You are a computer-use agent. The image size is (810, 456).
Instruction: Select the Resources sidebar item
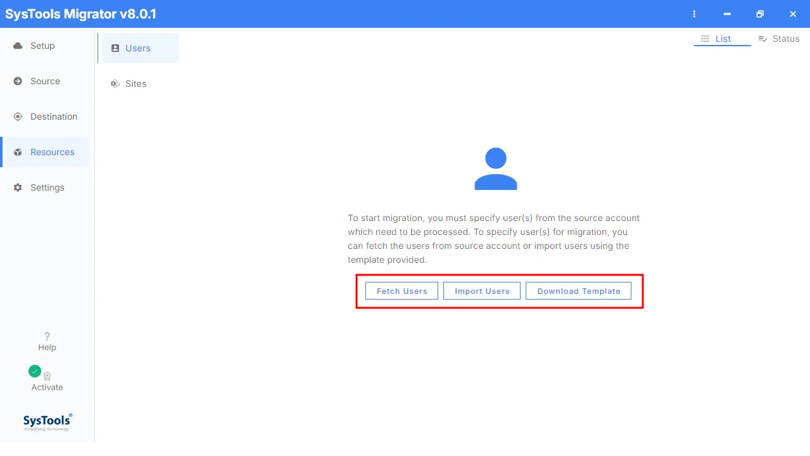(44, 152)
